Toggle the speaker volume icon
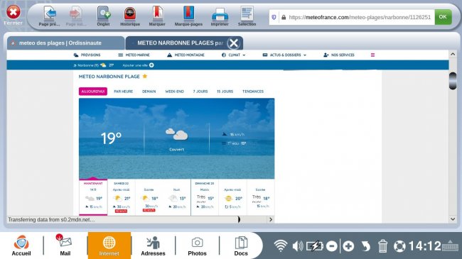This screenshot has width=462, height=259. pyautogui.click(x=298, y=246)
